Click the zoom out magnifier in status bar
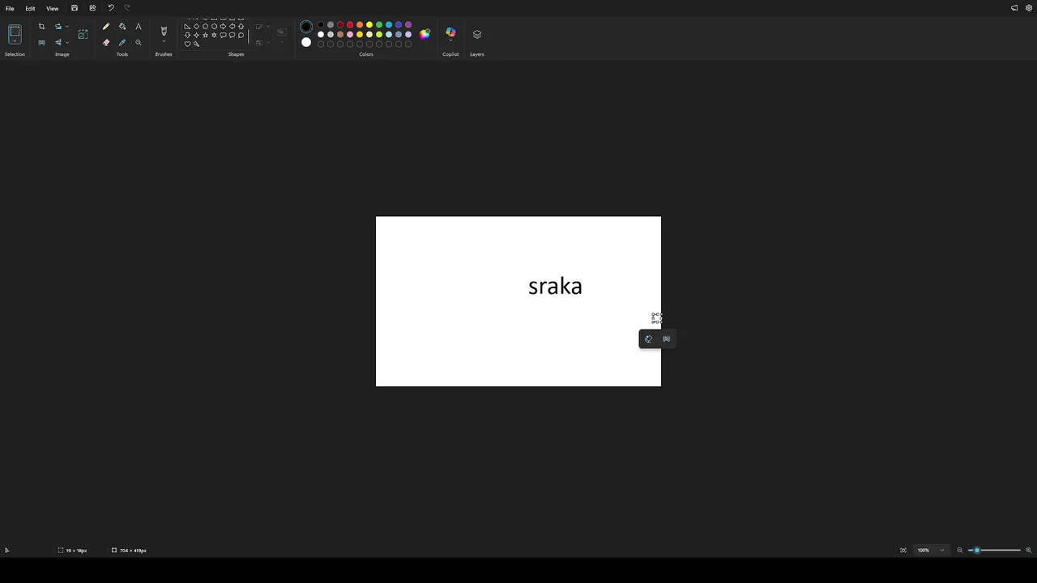Viewport: 1037px width, 583px height. click(960, 551)
